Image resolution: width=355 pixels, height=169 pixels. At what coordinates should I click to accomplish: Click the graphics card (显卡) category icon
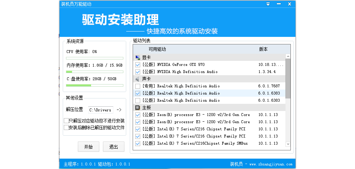pyautogui.click(x=138, y=57)
